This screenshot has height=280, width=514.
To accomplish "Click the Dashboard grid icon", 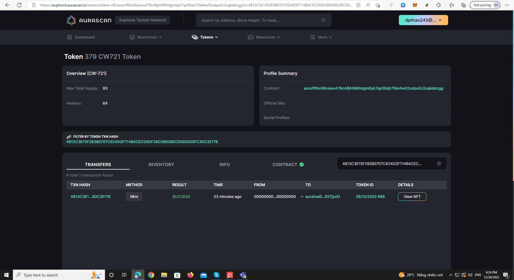I will [x=69, y=37].
